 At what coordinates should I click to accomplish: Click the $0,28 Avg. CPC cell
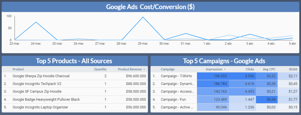tap(267, 84)
